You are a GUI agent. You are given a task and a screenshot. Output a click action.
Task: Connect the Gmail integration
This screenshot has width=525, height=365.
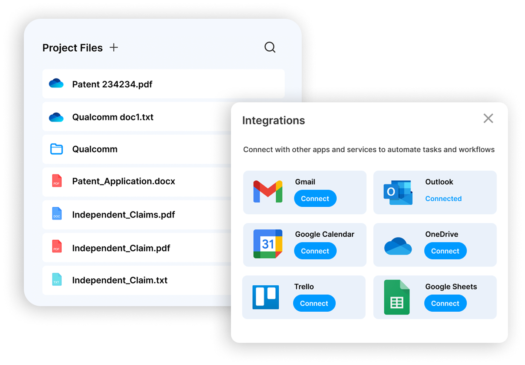(315, 199)
